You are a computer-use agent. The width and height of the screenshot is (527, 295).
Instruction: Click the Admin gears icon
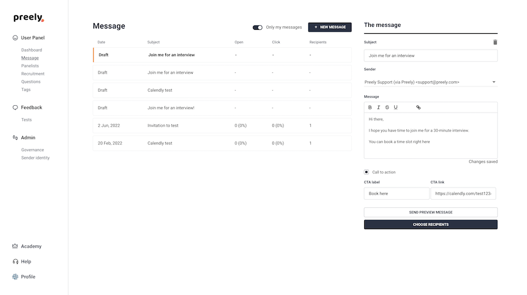pos(15,138)
